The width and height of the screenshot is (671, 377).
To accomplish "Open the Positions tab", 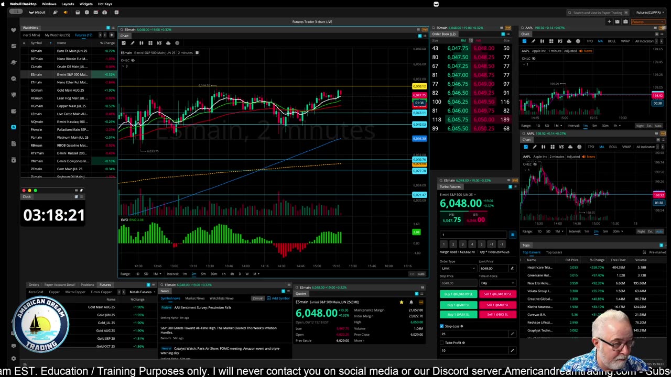I will 88,285.
